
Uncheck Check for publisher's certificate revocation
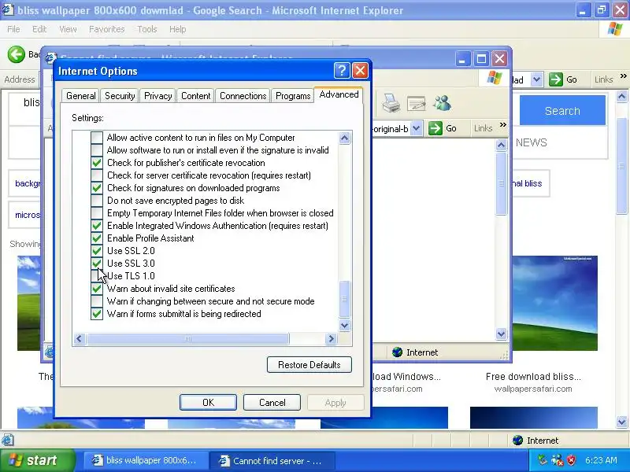click(96, 163)
